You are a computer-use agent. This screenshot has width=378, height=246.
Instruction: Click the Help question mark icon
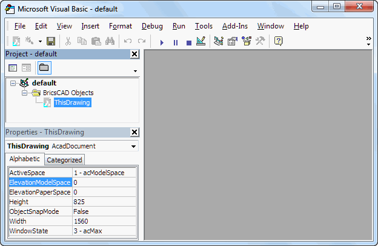(x=279, y=41)
